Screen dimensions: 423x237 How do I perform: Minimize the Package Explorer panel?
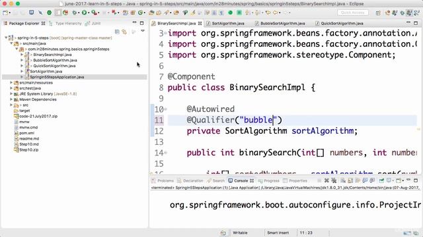pos(134,23)
